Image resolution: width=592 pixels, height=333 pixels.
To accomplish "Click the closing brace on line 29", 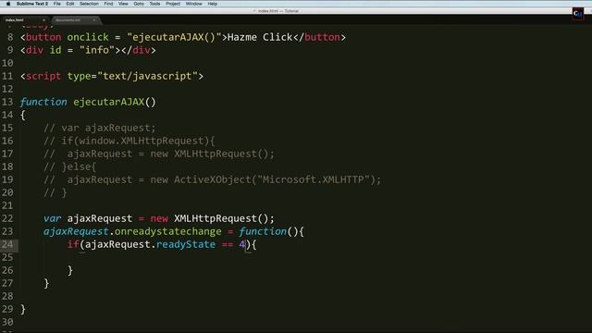I will pos(23,309).
